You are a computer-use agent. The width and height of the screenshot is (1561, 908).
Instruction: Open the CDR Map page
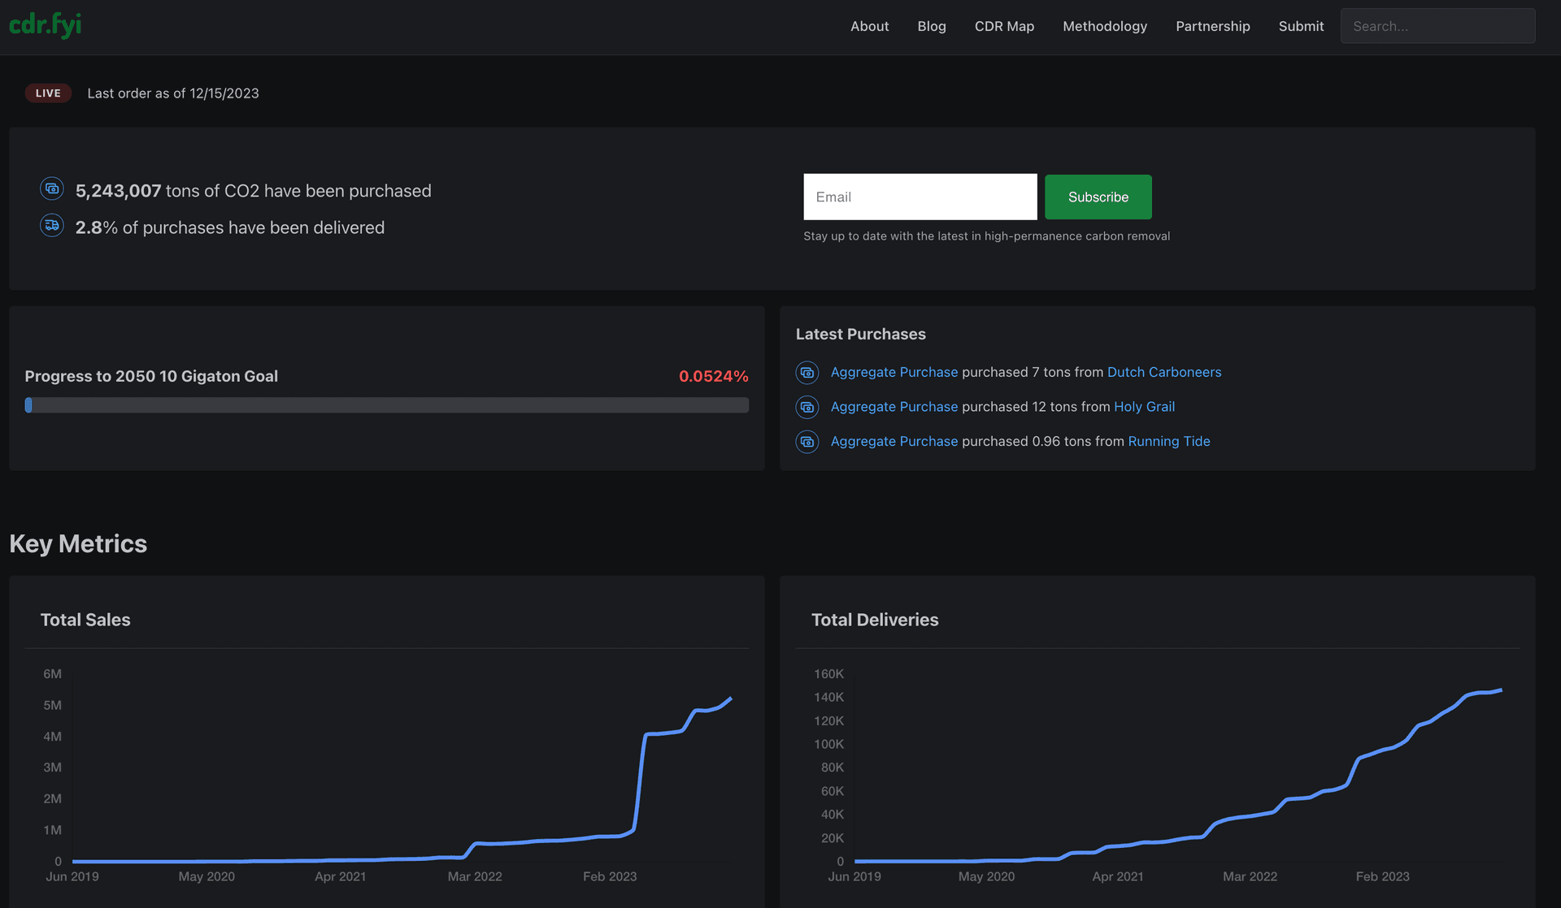1004,26
